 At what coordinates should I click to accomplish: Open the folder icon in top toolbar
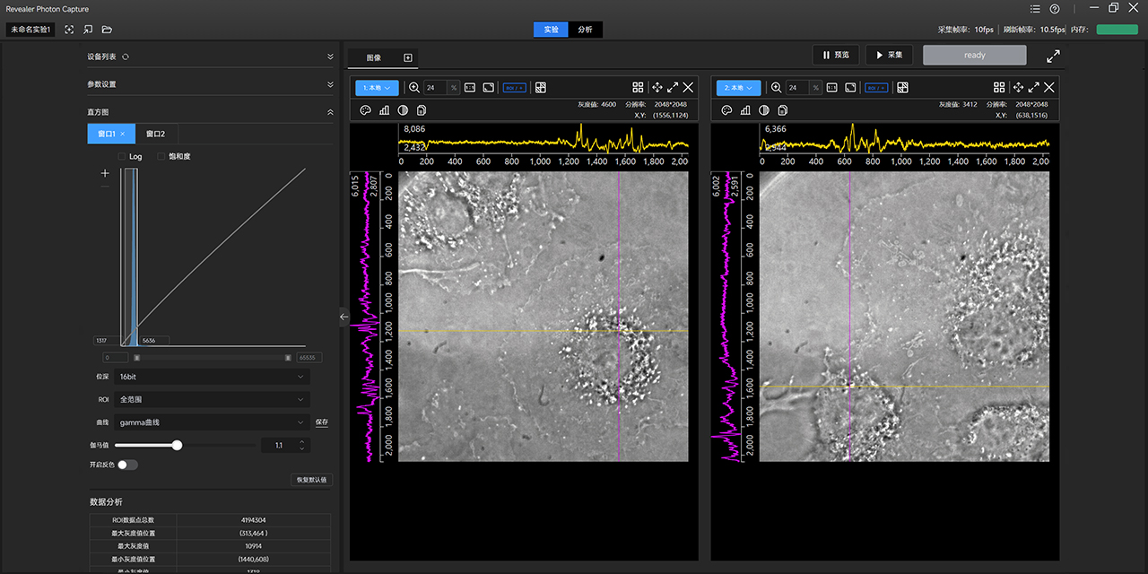[x=107, y=30]
